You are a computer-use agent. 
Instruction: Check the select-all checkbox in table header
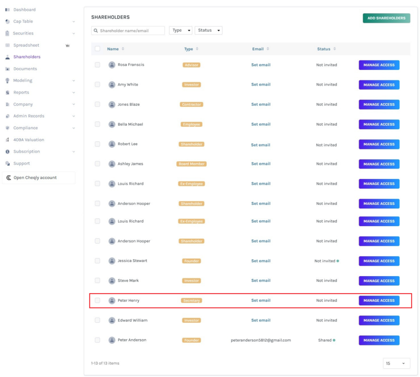point(97,49)
